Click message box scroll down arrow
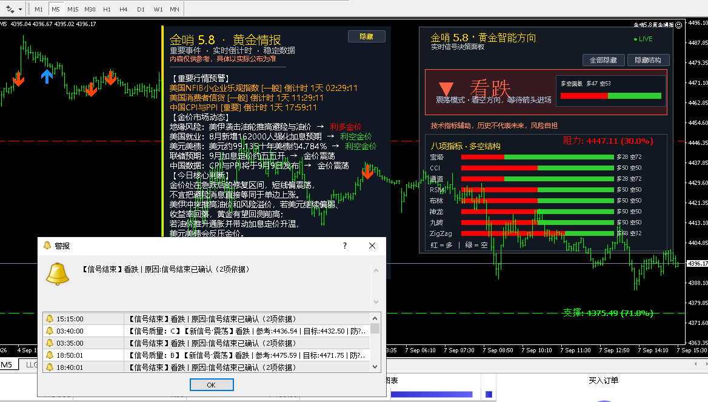708x402 pixels. pos(376,302)
